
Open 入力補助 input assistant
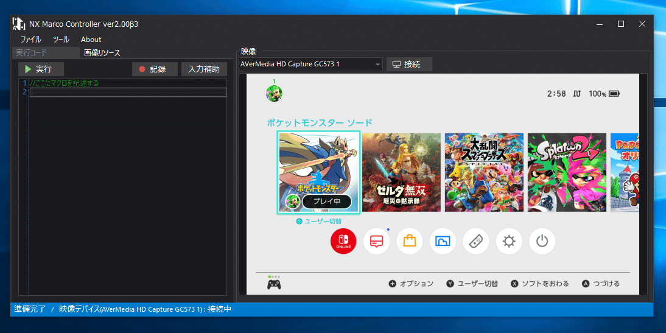[204, 69]
